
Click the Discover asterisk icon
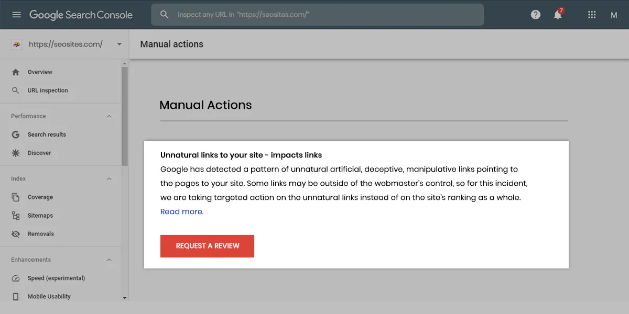[16, 153]
